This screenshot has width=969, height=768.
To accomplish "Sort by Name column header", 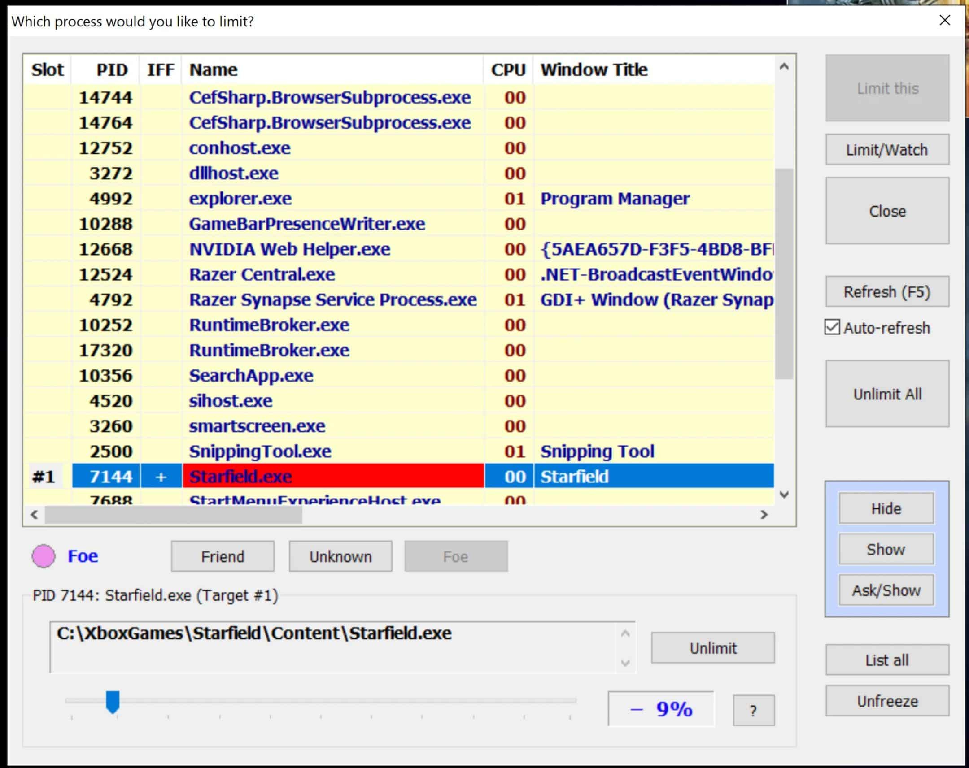I will tap(213, 70).
